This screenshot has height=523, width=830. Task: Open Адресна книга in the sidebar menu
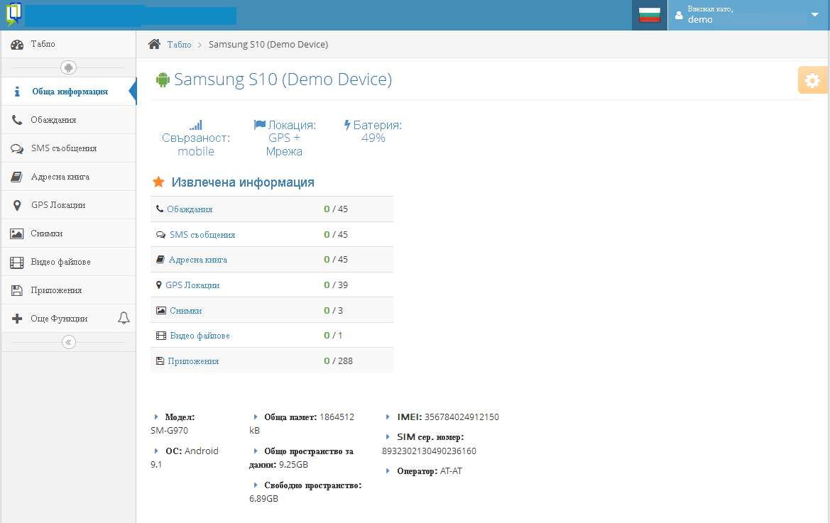(68, 177)
